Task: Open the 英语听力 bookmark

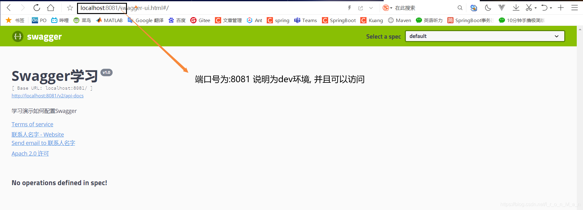Action: [x=429, y=20]
